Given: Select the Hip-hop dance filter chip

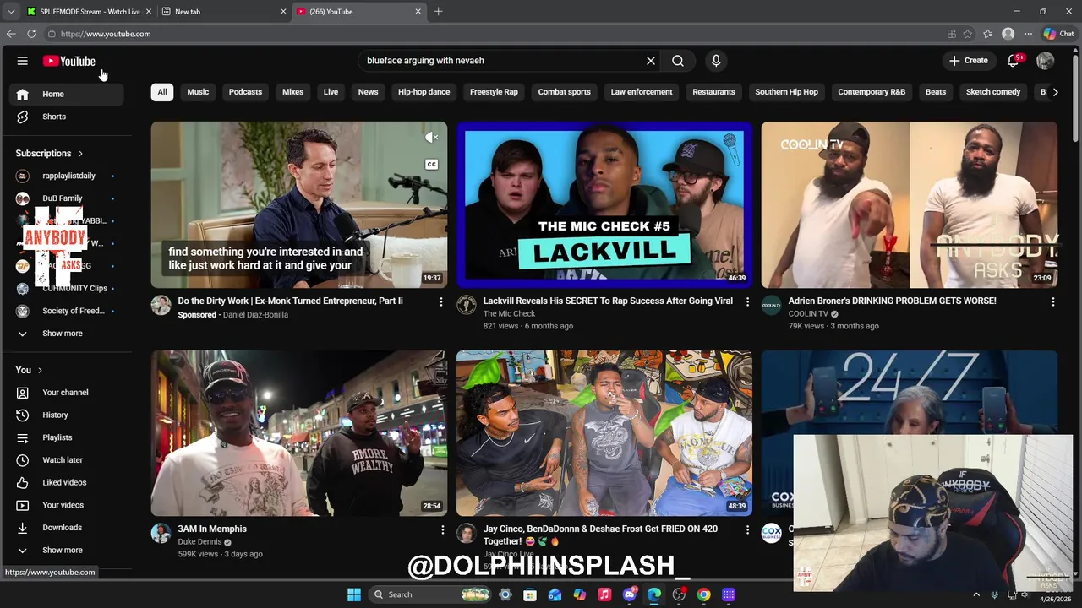Looking at the screenshot, I should [x=424, y=92].
